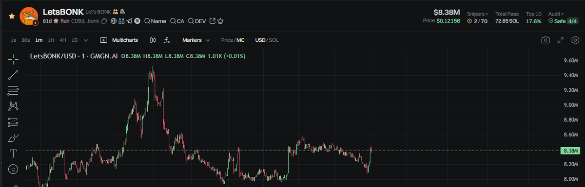
Task: Open chart settings hexagon icon
Action: tap(575, 40)
